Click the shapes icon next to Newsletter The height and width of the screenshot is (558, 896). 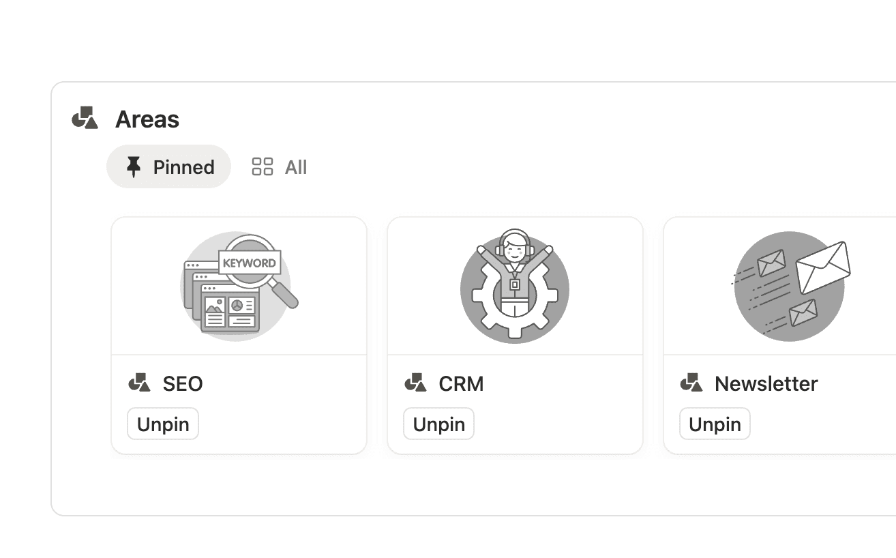[691, 383]
